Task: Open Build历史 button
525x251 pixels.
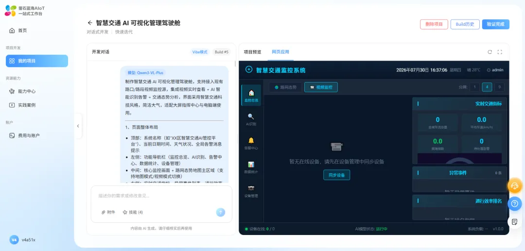Action: pos(465,24)
